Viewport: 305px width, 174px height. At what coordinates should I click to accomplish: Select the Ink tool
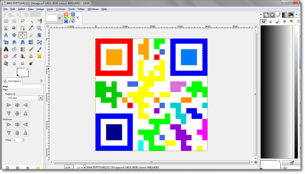pyautogui.click(x=23, y=56)
